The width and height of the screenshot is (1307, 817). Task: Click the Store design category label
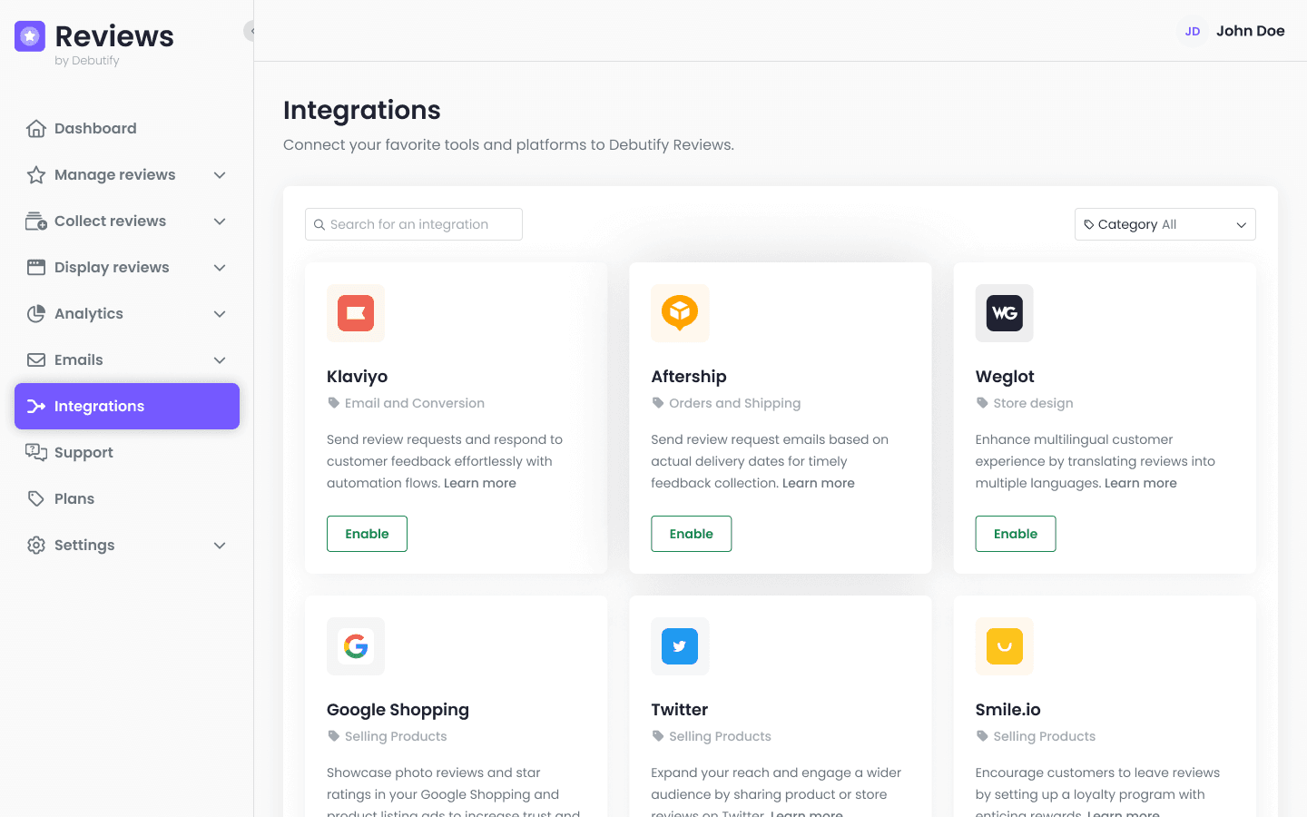click(x=1034, y=403)
